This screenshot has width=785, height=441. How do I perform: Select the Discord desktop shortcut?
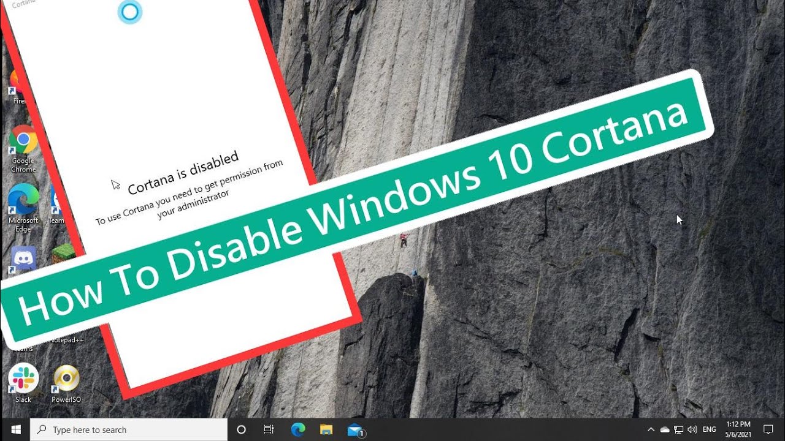(x=23, y=259)
